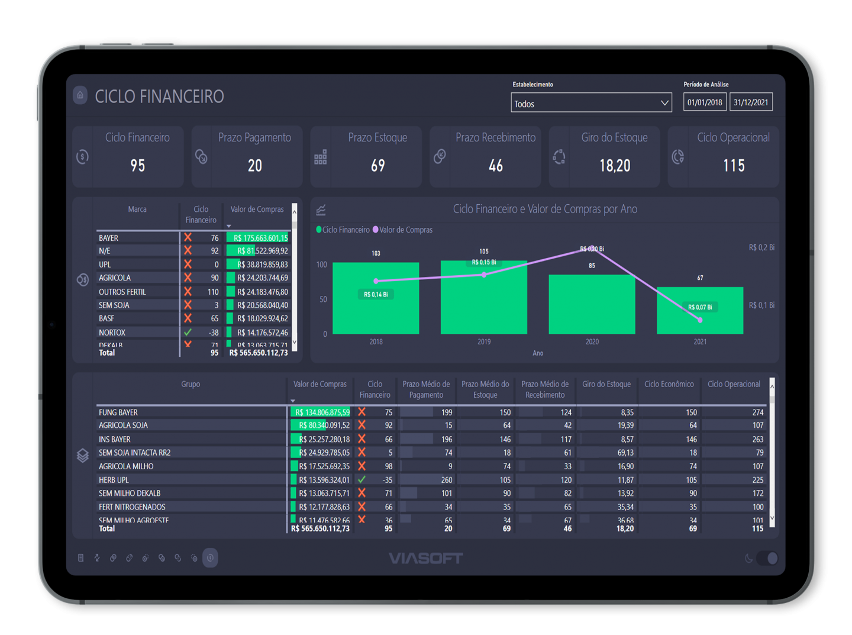Sort Grupo table by Valor de Compras header

point(319,385)
